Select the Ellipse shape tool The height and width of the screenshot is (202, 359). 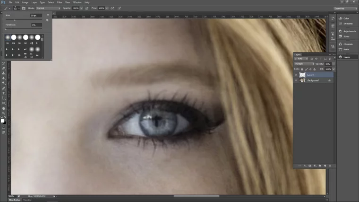(x=3, y=103)
